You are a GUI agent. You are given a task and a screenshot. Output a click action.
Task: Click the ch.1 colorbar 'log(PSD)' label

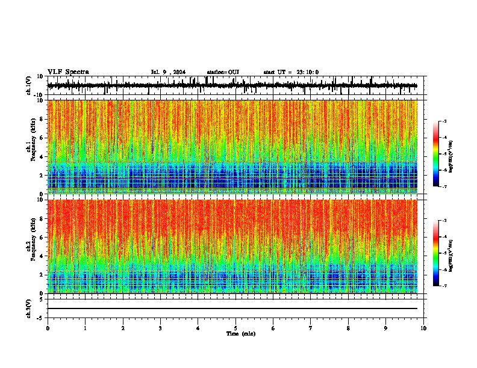pos(451,157)
